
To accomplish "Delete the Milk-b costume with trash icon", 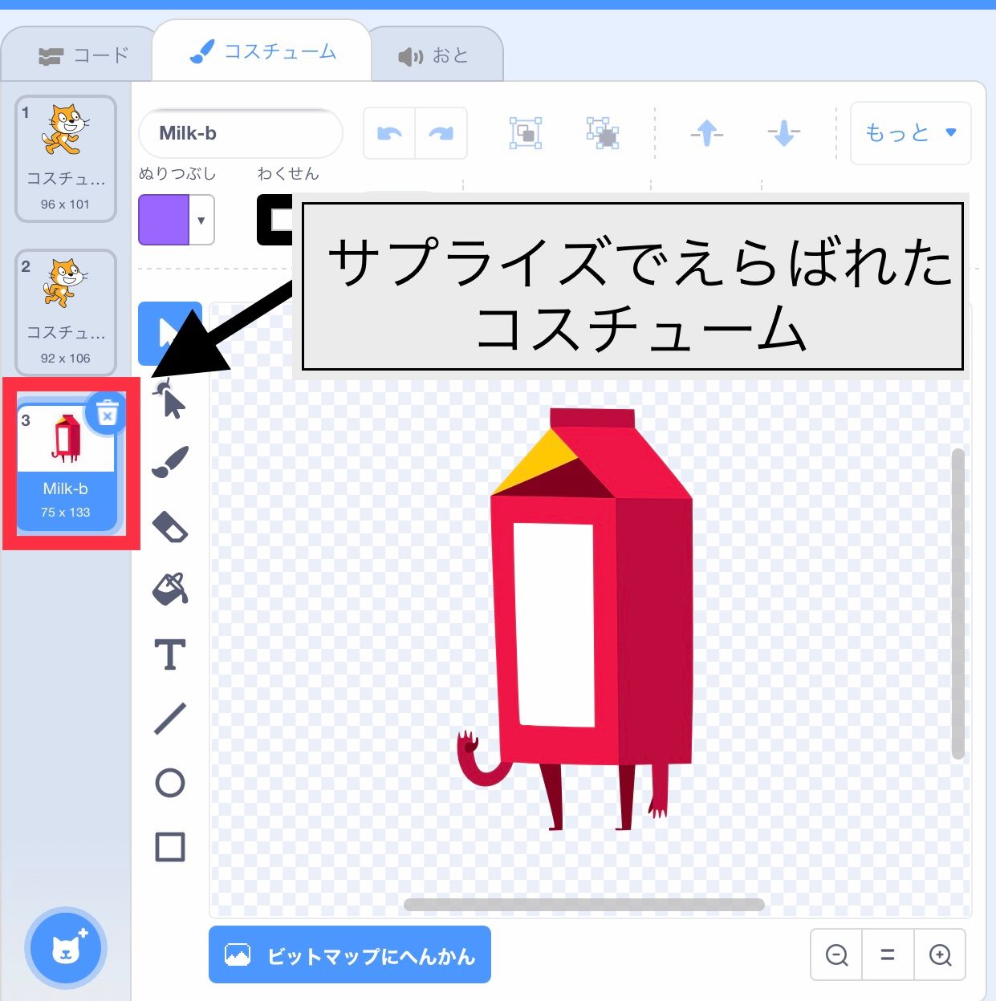I will pyautogui.click(x=107, y=414).
